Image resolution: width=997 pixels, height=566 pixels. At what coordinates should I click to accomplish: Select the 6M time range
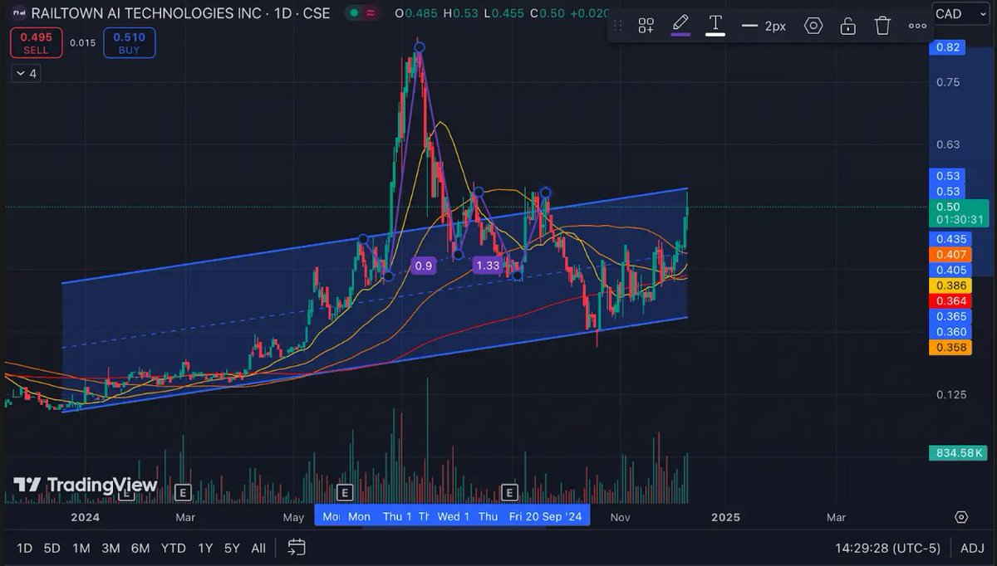(x=140, y=548)
